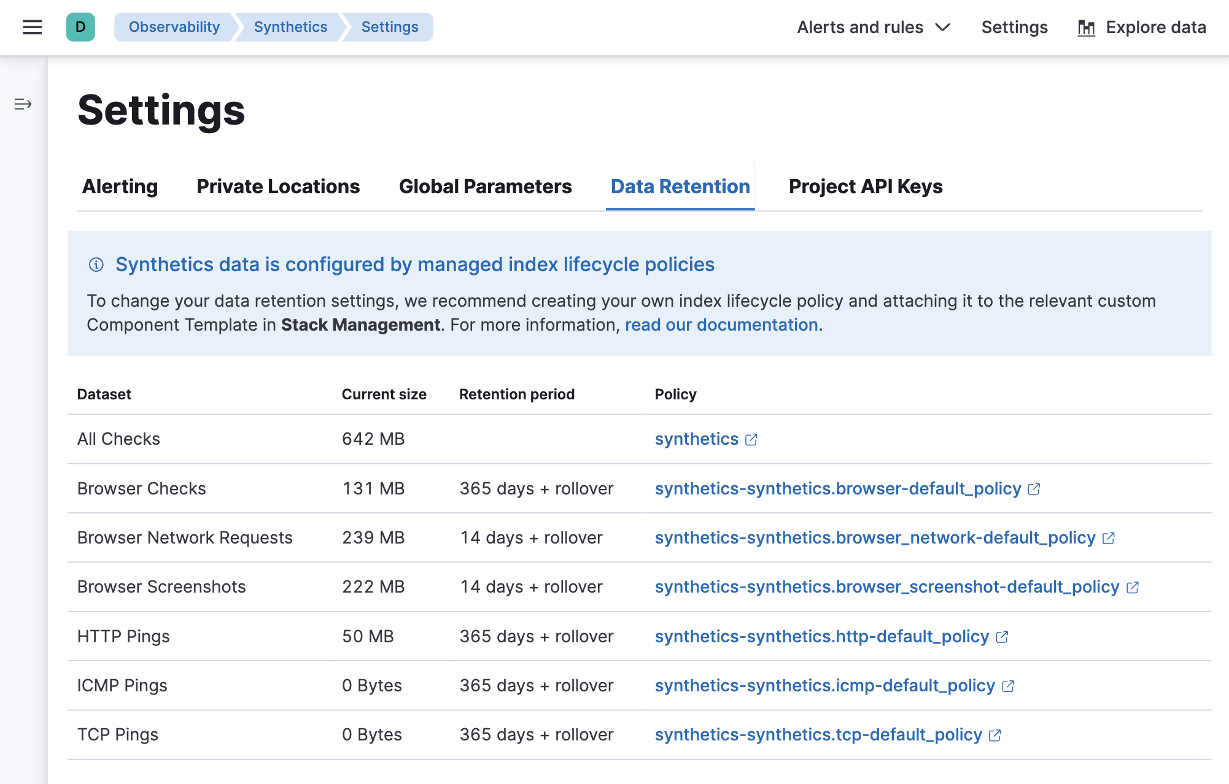Open the synthetics policy external link icon
The width and height of the screenshot is (1229, 784).
pos(751,439)
